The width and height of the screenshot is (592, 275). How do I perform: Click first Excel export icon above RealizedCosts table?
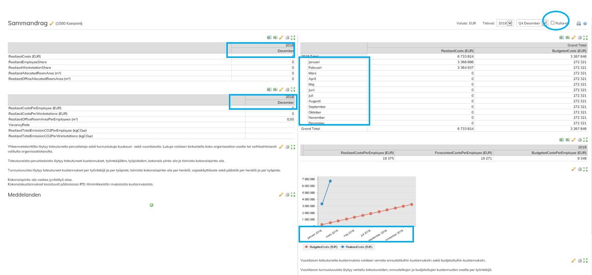coord(269,38)
